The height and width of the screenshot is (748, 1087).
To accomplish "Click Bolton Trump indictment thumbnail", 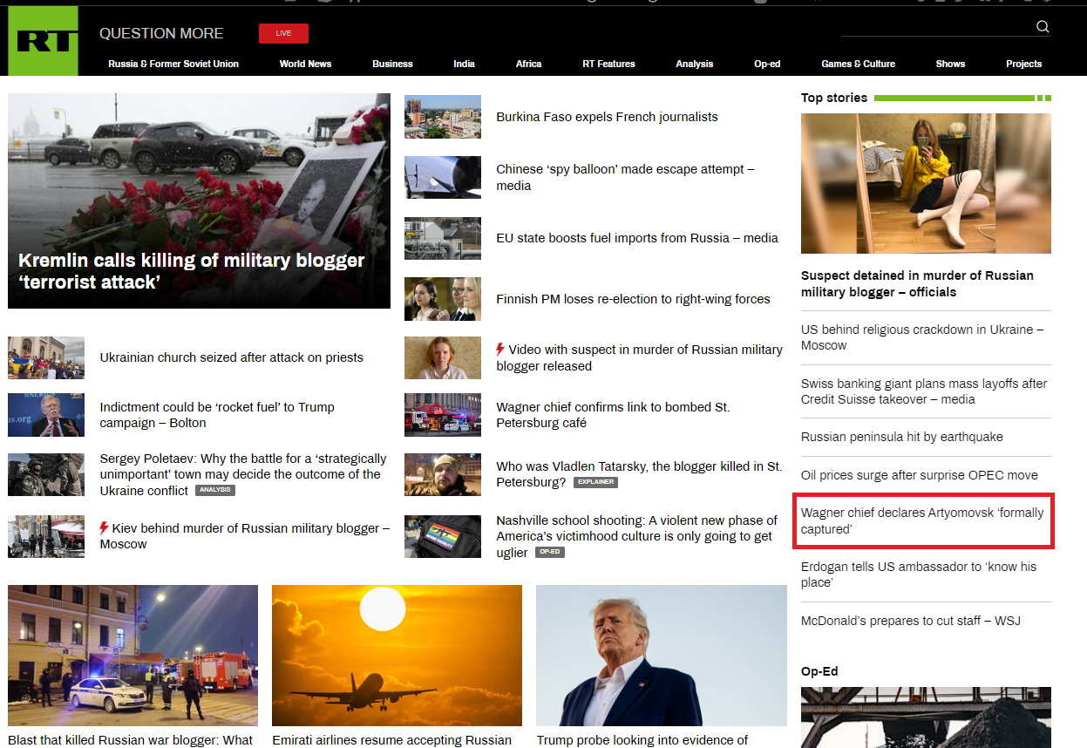I will (46, 415).
